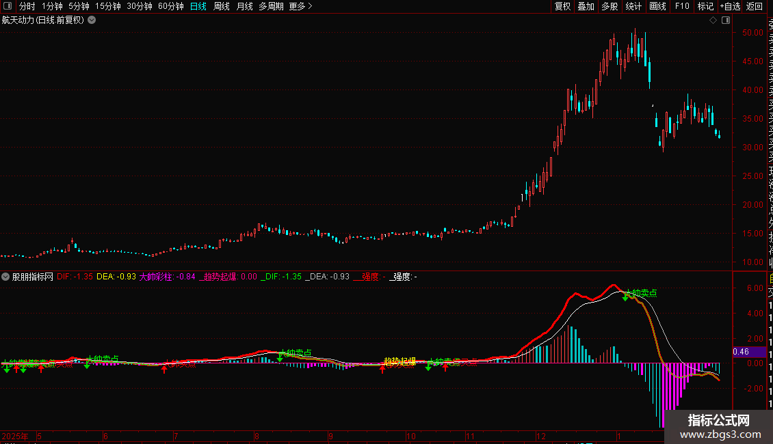Expand the 更多 periods menu
Viewport: 773px width, 444px height.
click(301, 6)
